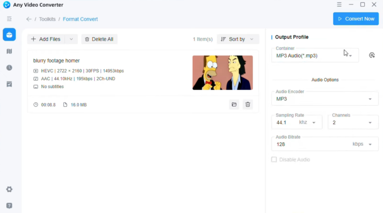
Task: Open settings gear icon in sidebar
Action: (x=9, y=190)
